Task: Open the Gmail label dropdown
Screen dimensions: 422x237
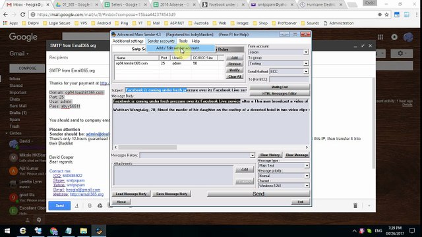Action: tap(19, 54)
